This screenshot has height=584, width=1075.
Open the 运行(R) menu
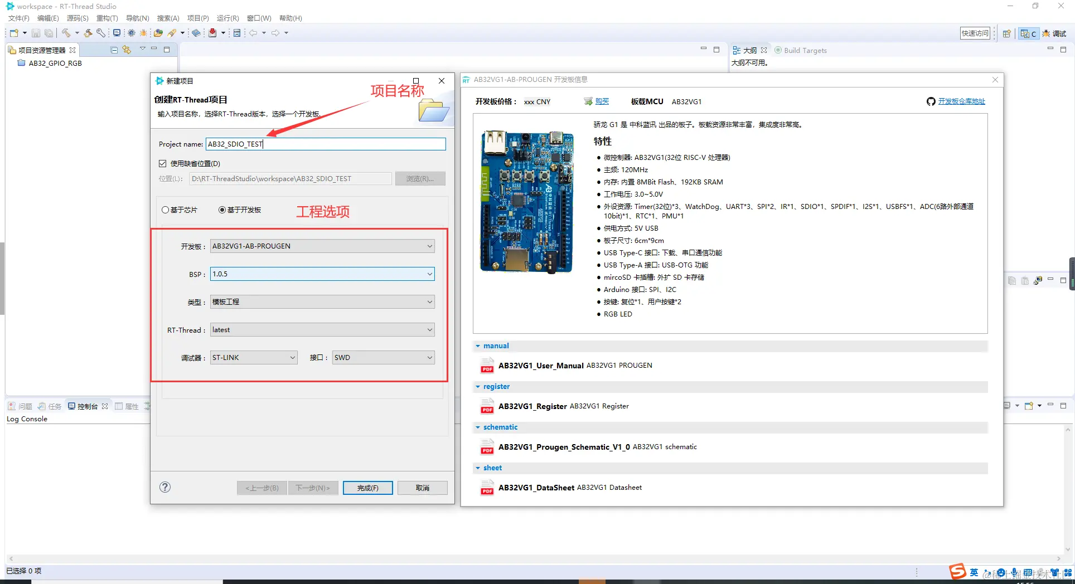click(x=227, y=18)
